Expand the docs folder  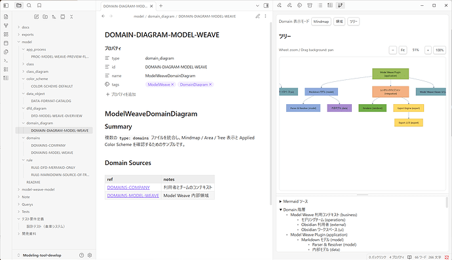tap(19, 27)
